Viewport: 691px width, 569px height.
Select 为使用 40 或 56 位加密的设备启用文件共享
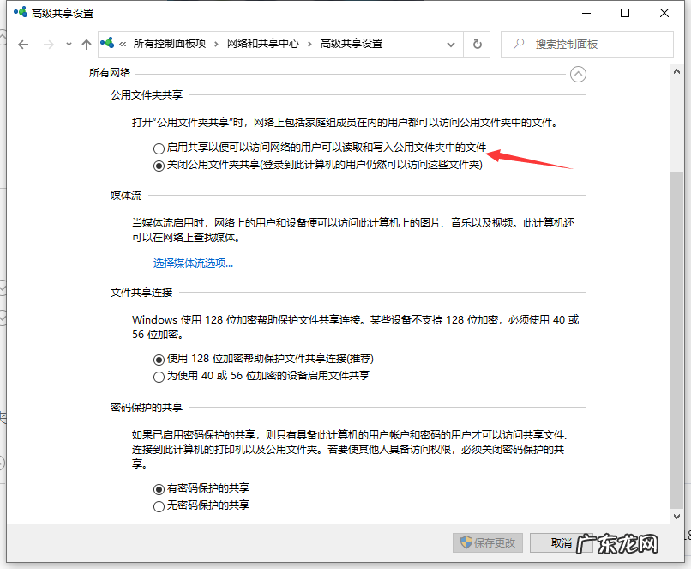(159, 376)
